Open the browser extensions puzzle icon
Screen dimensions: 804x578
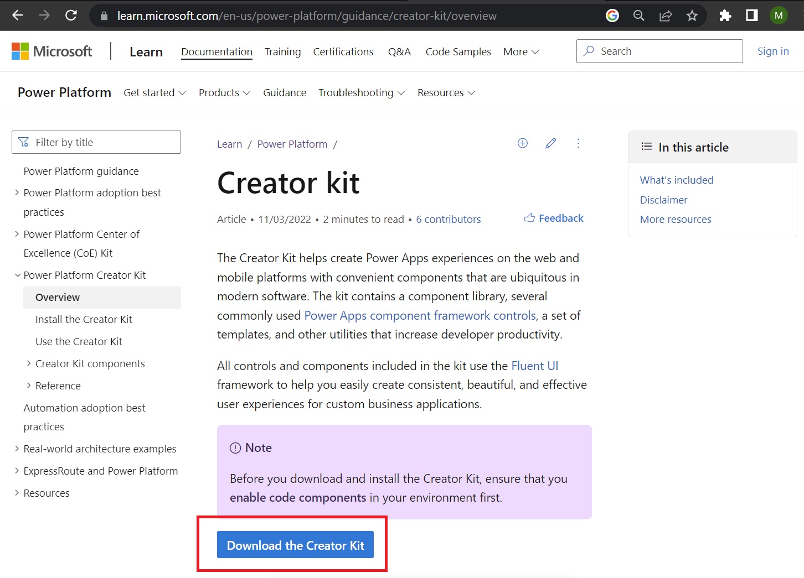point(725,15)
